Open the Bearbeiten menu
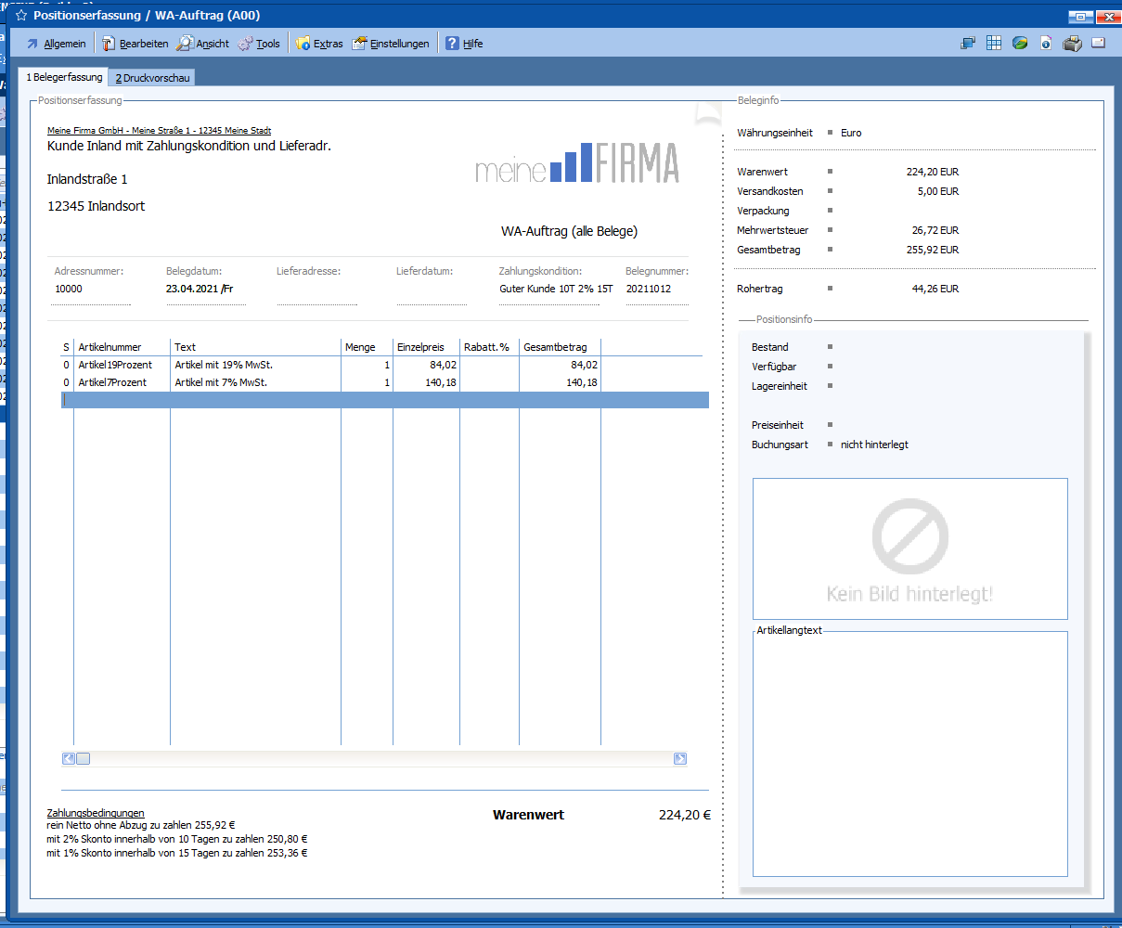 click(135, 44)
